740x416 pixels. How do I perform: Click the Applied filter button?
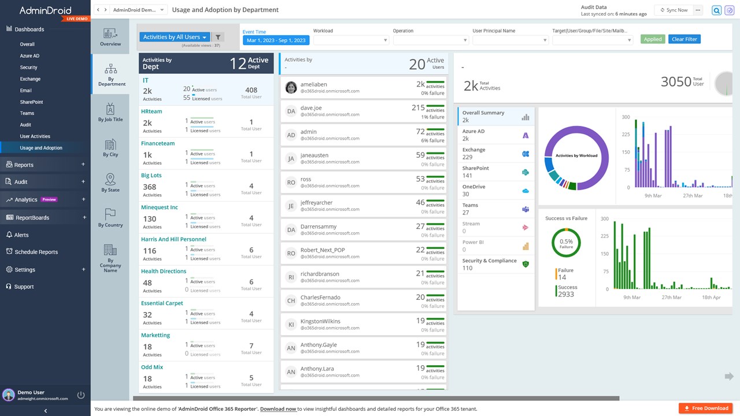point(653,39)
